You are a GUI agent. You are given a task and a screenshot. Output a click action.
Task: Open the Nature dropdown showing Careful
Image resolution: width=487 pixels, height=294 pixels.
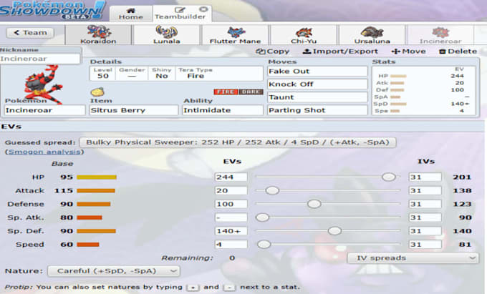(x=114, y=271)
